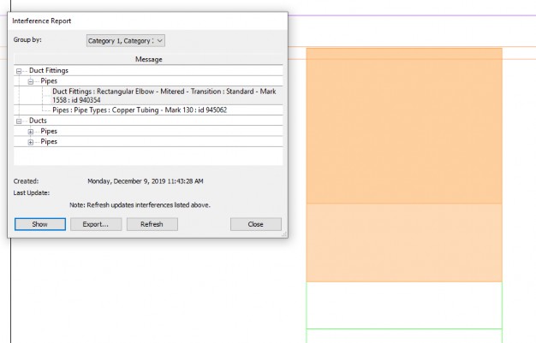Collapse the Duct Fittings node
This screenshot has height=343, width=536.
19,71
